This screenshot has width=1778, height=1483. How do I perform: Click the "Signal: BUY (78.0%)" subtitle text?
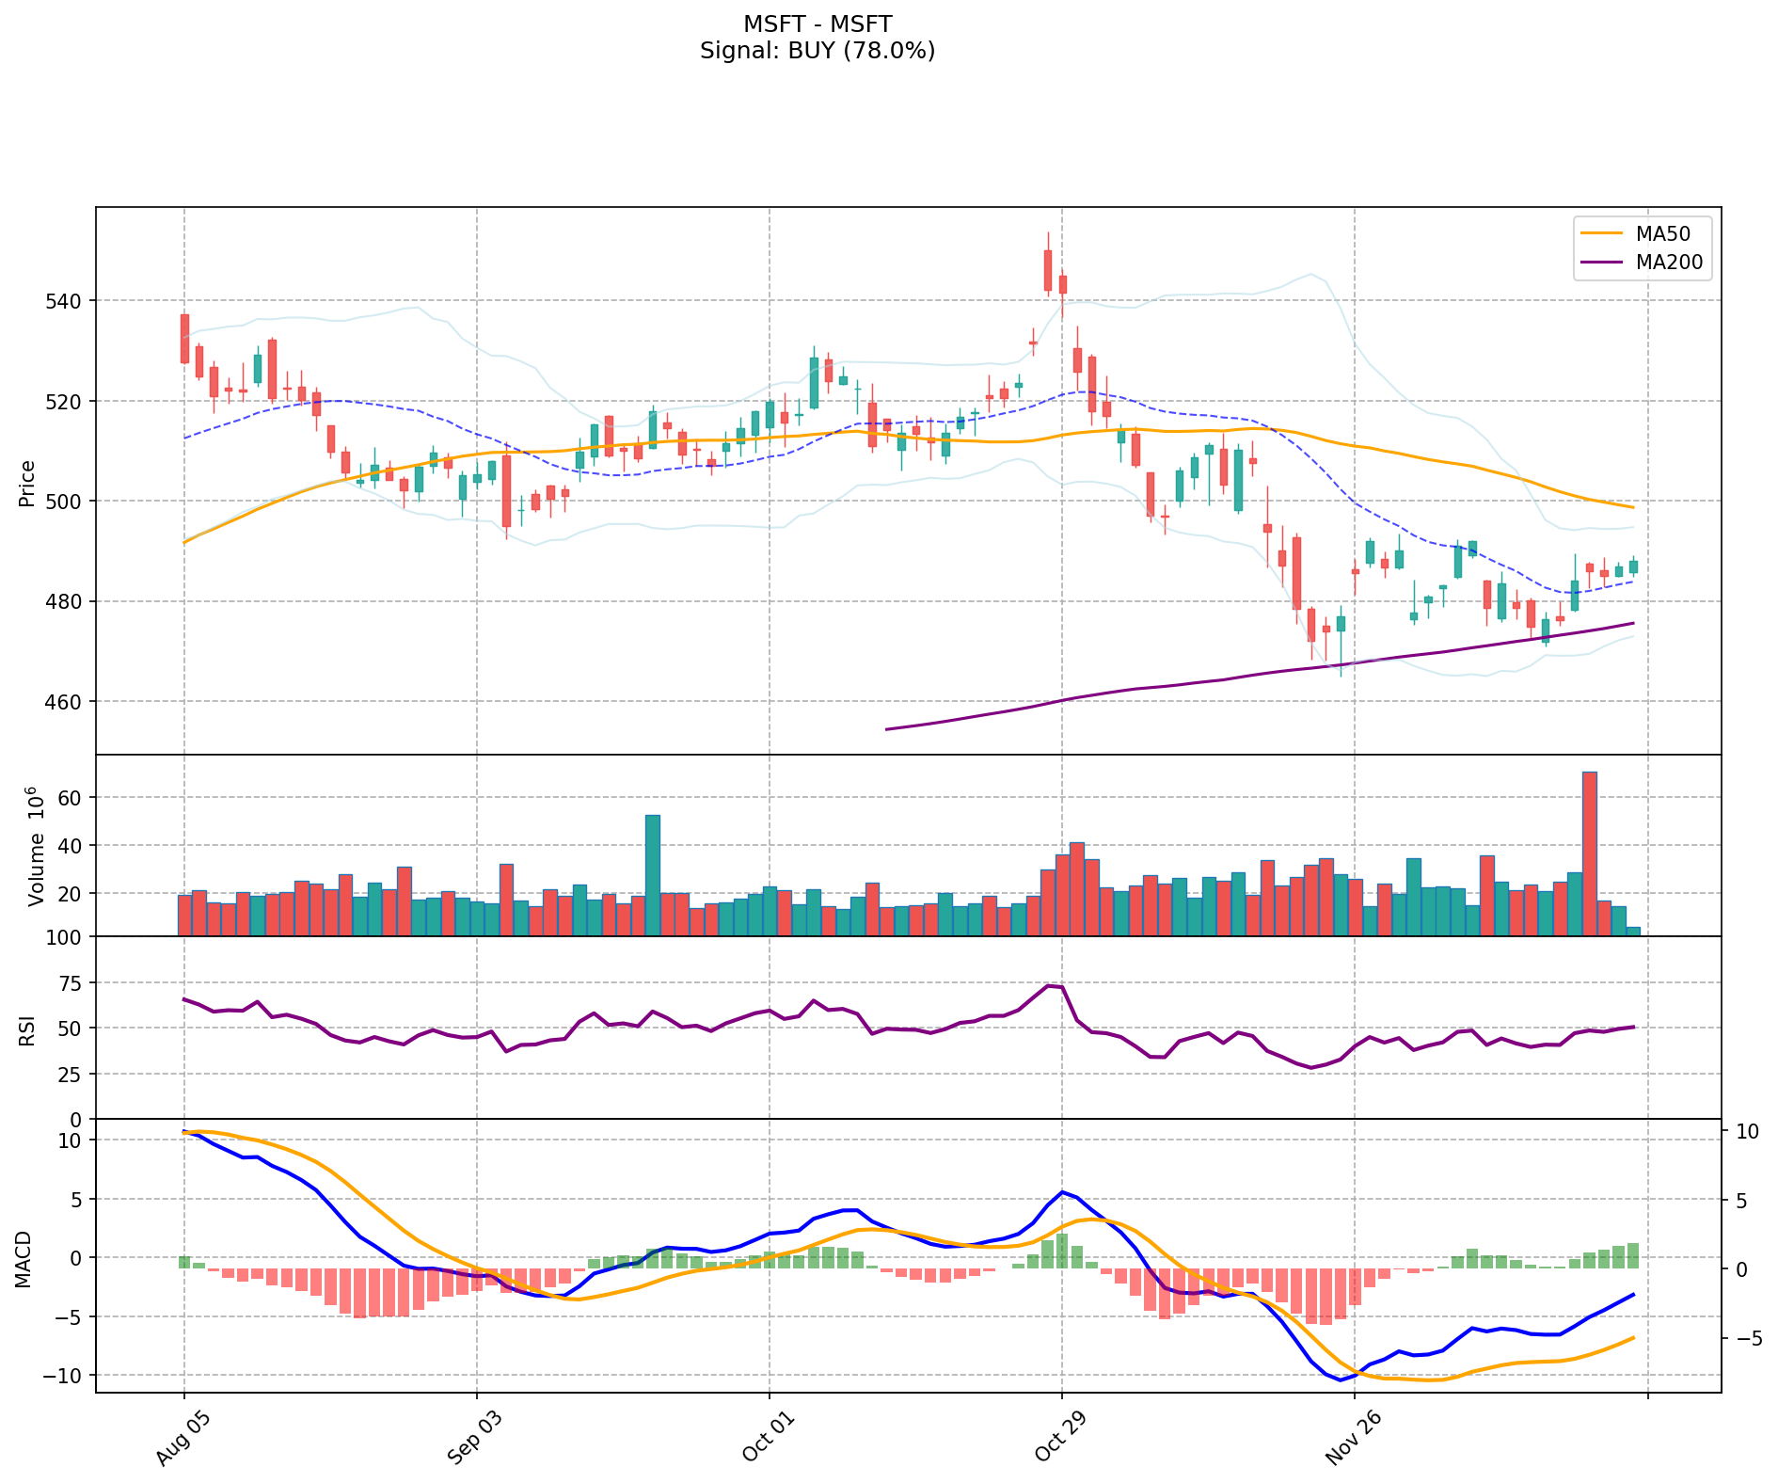point(817,51)
